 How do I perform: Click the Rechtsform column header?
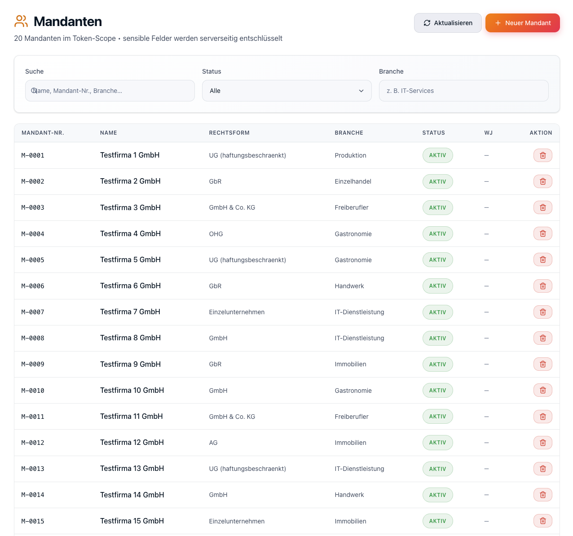(229, 133)
